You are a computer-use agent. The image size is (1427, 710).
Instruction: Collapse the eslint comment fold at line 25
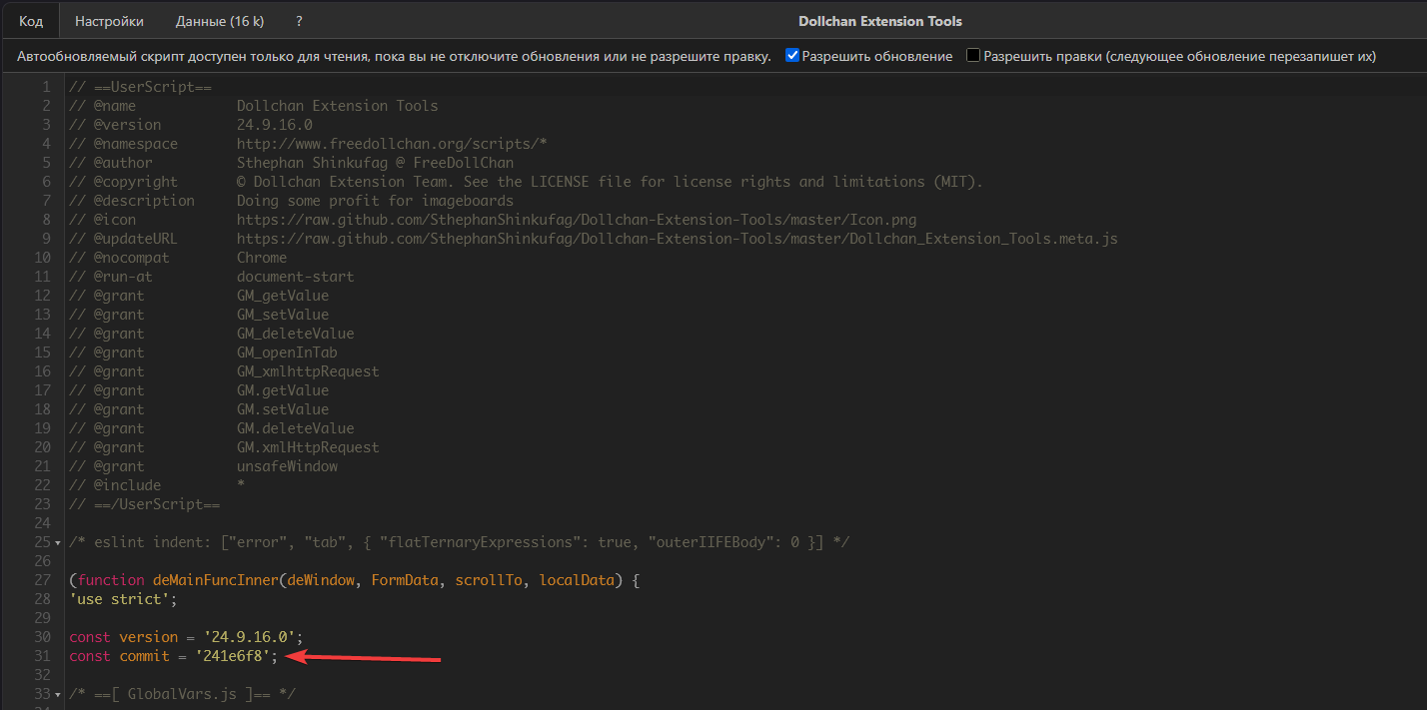[x=58, y=543]
